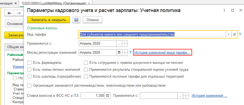244x105 pixels.
Task: Go back with the left arrow in background window
Action: (x=9, y=13)
